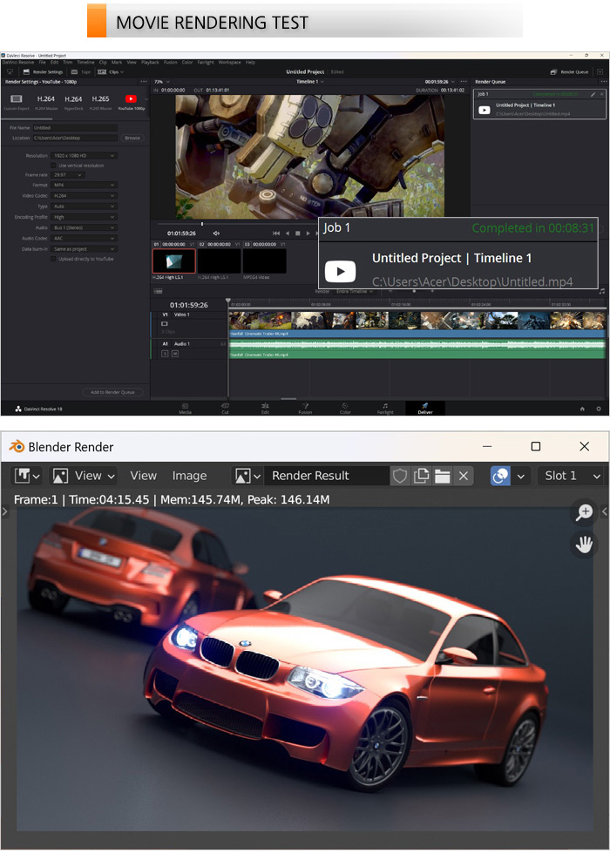Open the Fusion page
Screen dimensions: 610x853
305,409
